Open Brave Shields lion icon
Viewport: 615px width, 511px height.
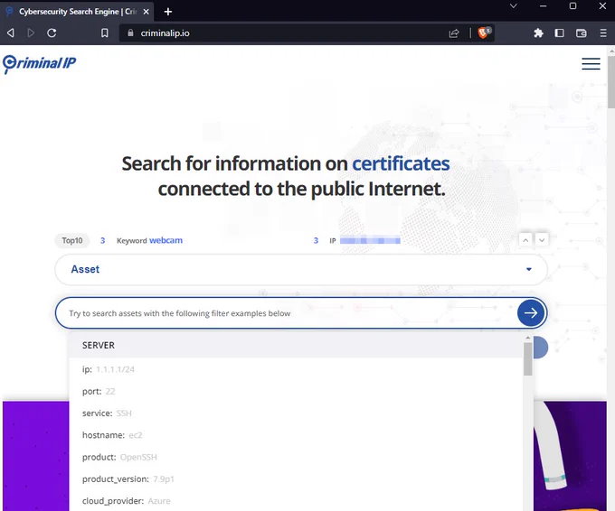pos(484,33)
